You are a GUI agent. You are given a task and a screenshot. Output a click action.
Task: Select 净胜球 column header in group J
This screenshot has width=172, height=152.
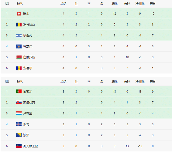tap(140, 82)
